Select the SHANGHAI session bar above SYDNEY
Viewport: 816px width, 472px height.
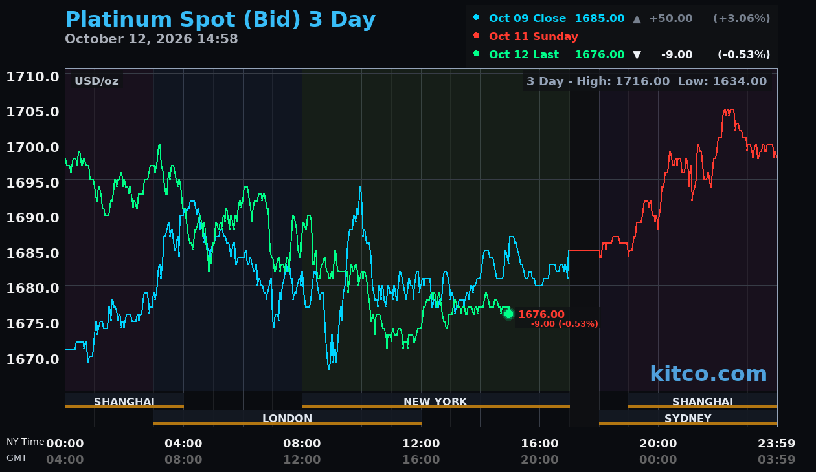pos(703,401)
